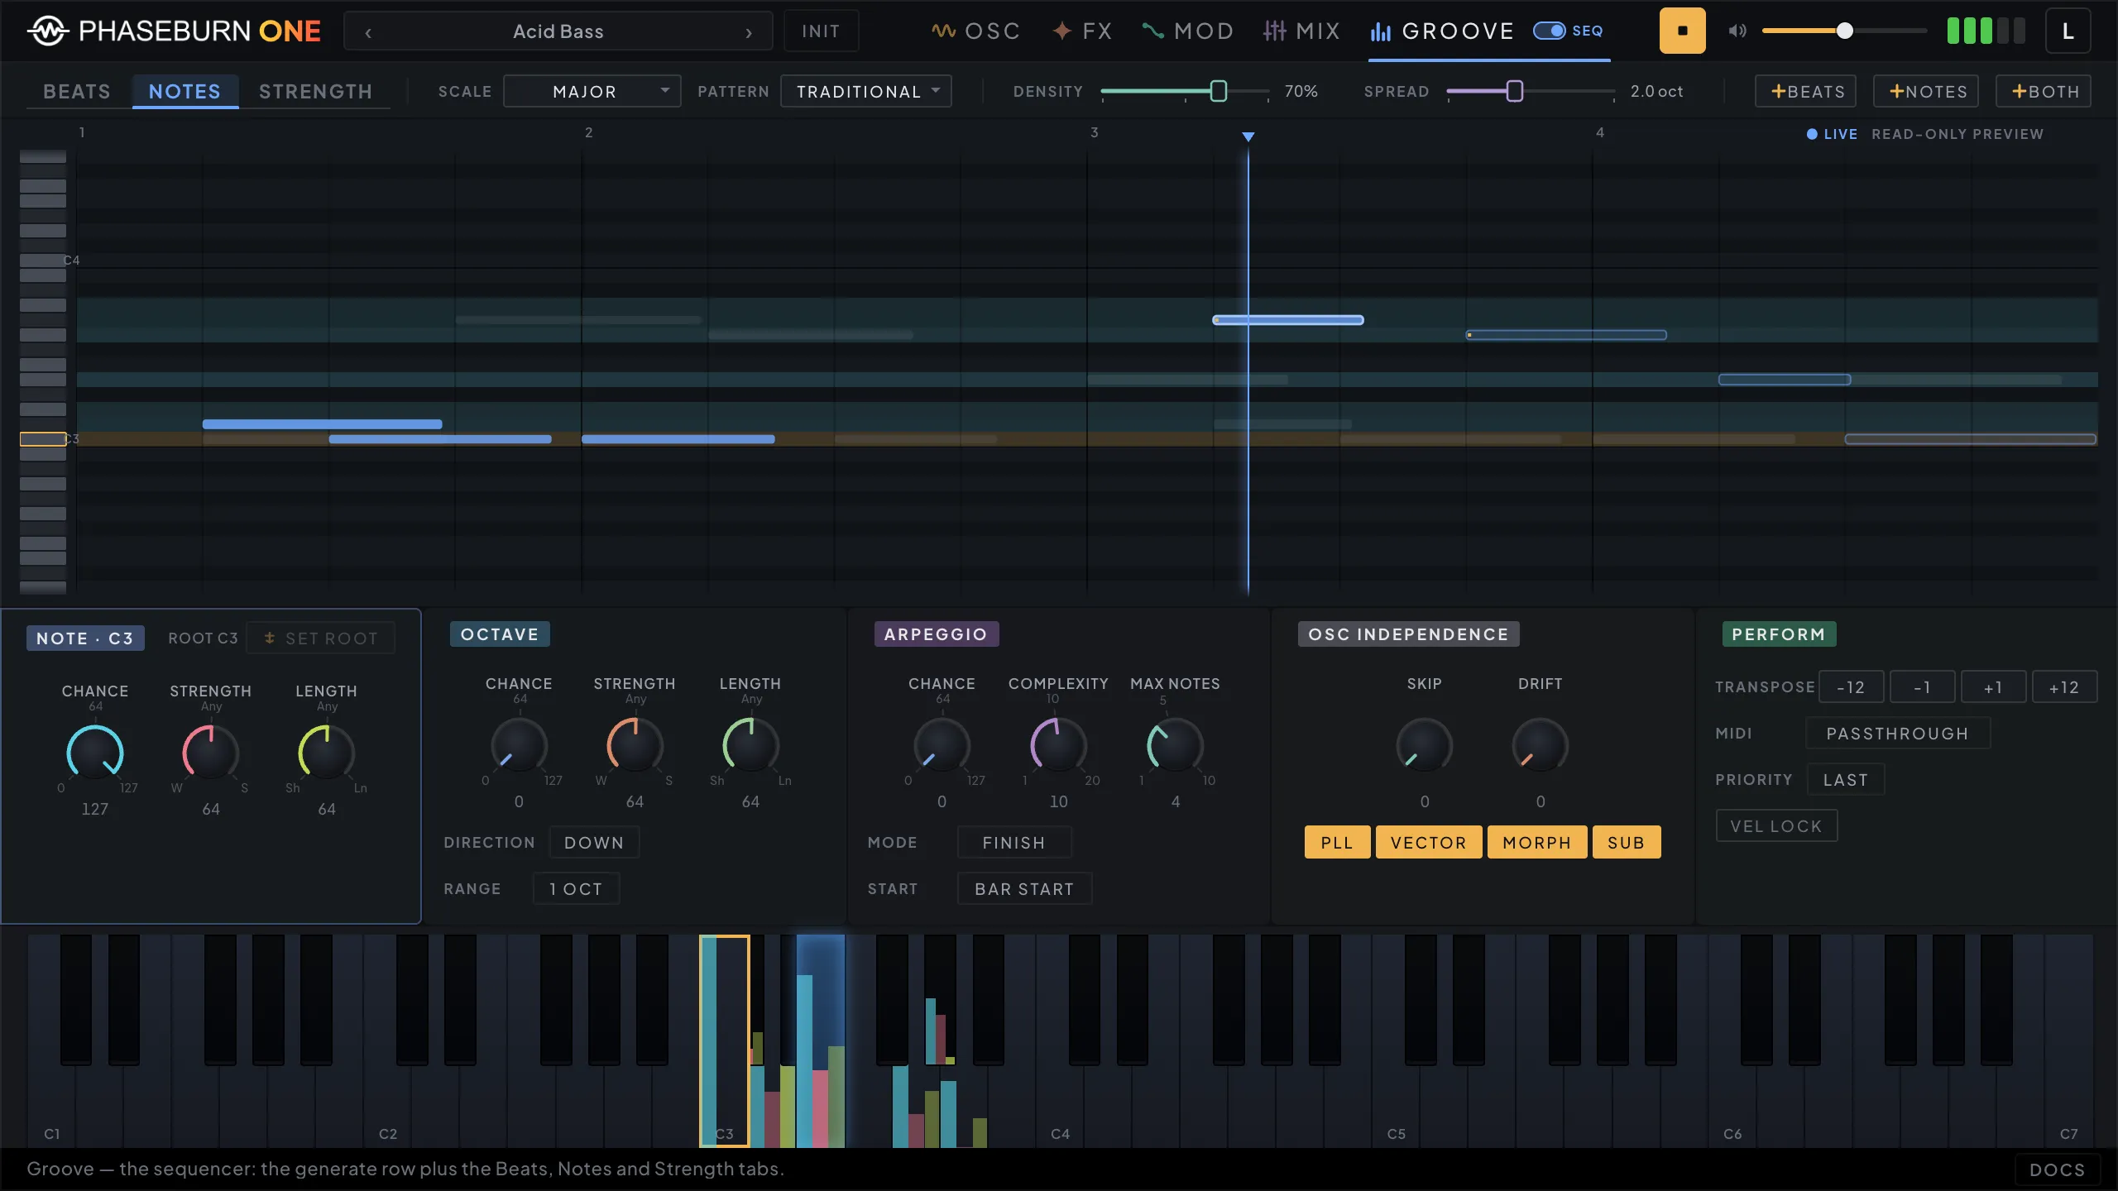Switch to the OSC tab
The width and height of the screenshot is (2118, 1191).
976,31
